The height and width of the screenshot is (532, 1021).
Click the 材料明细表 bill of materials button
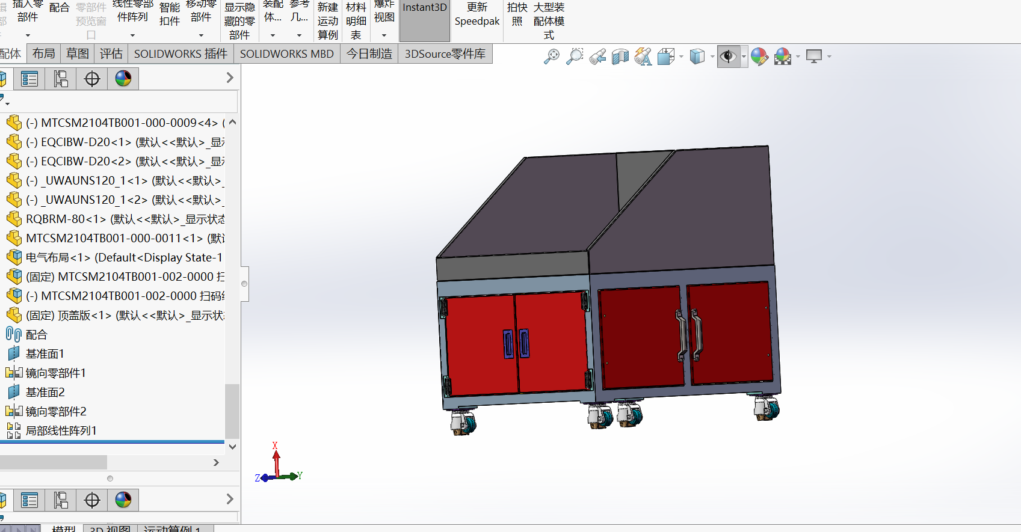click(356, 20)
